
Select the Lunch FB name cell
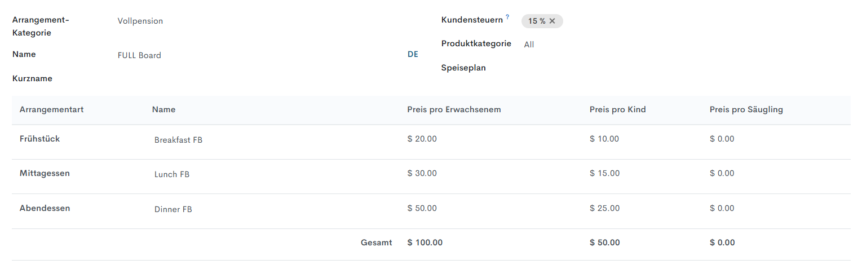point(172,174)
